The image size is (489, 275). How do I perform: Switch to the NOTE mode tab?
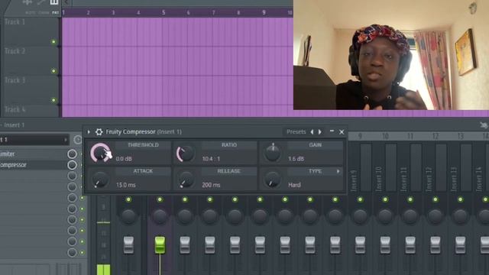31,13
